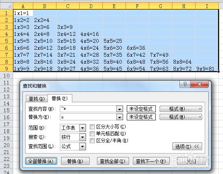This screenshot has width=223, height=174.
Task: Click cell containing 4x6=24
Action: click(91, 48)
